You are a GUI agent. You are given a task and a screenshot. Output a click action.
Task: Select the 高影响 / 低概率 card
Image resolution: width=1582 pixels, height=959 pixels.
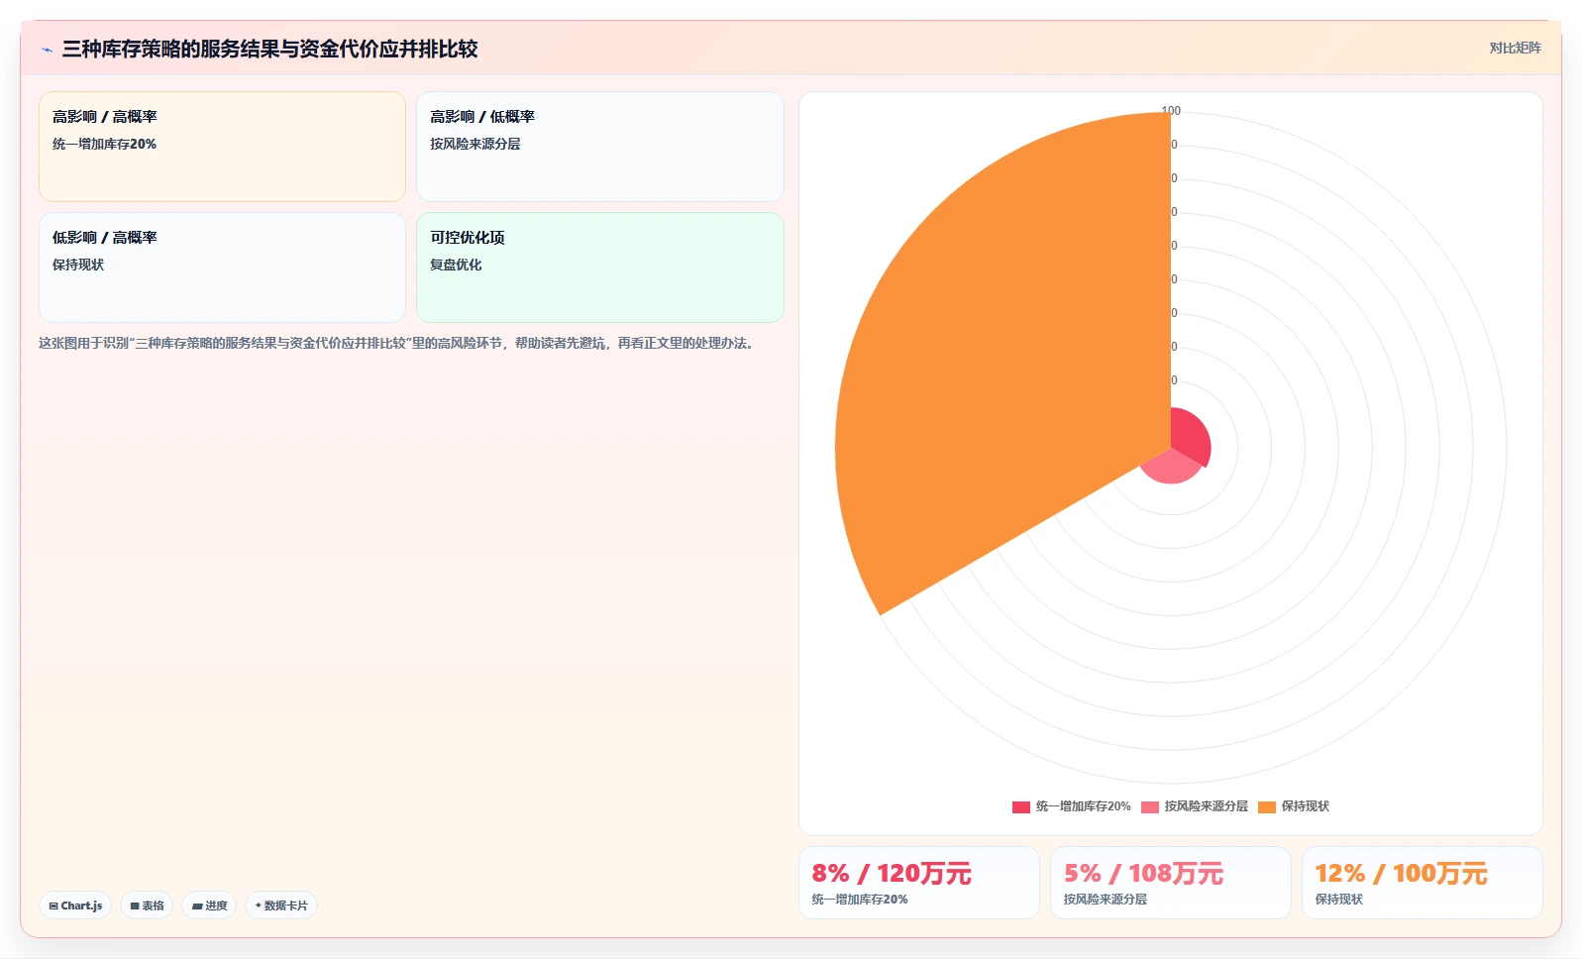coord(599,147)
